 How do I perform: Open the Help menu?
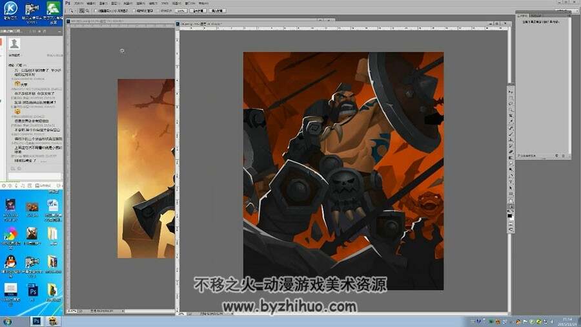click(x=203, y=3)
